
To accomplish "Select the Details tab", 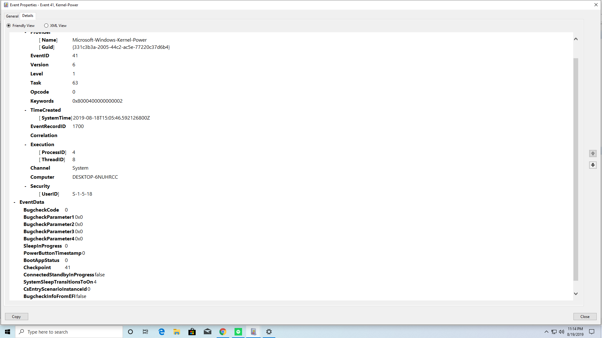I will click(x=28, y=16).
